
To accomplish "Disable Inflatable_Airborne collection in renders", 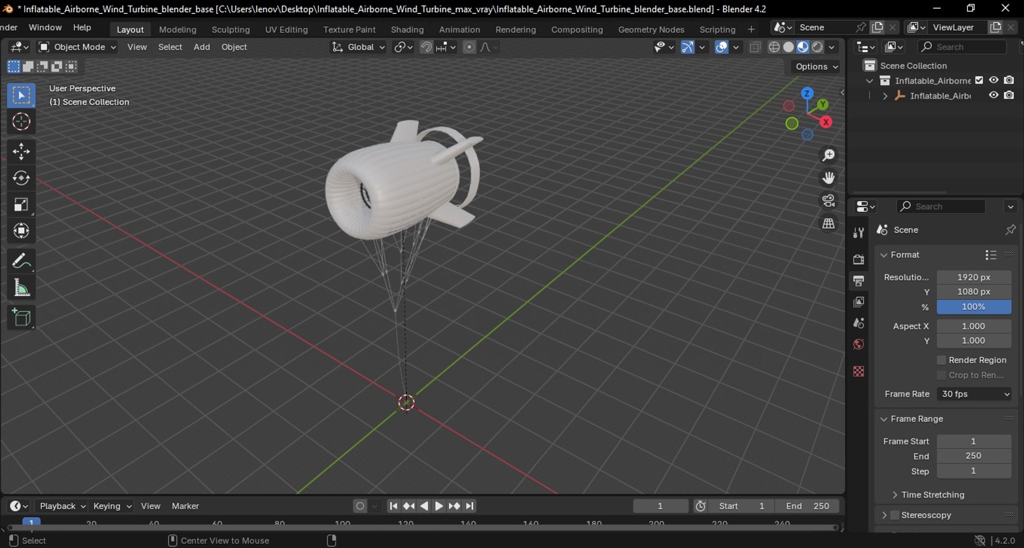I will (1009, 80).
